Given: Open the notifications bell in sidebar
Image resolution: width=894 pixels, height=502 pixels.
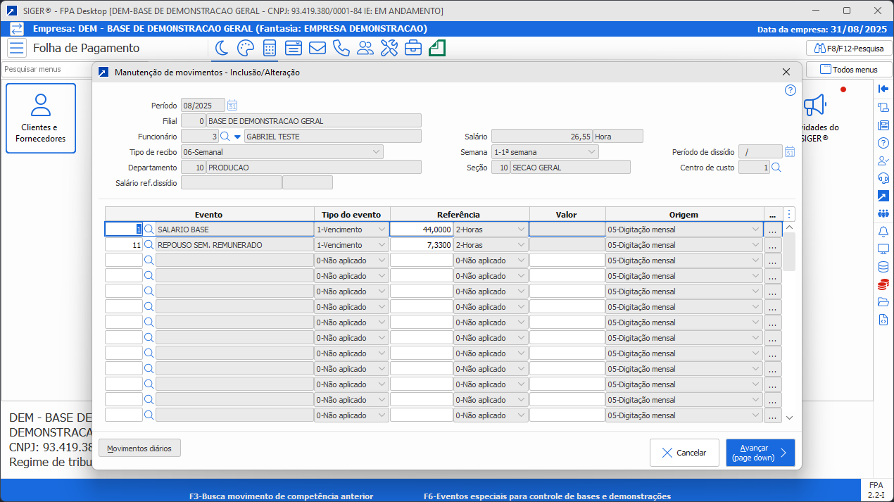Looking at the screenshot, I should [883, 232].
